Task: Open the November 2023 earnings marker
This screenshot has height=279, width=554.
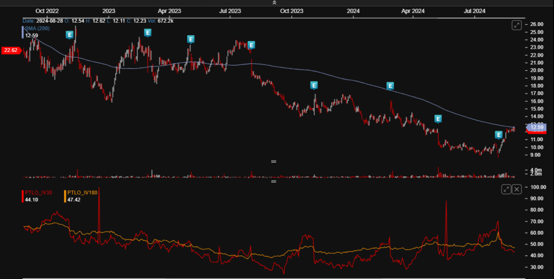Action: [314, 85]
